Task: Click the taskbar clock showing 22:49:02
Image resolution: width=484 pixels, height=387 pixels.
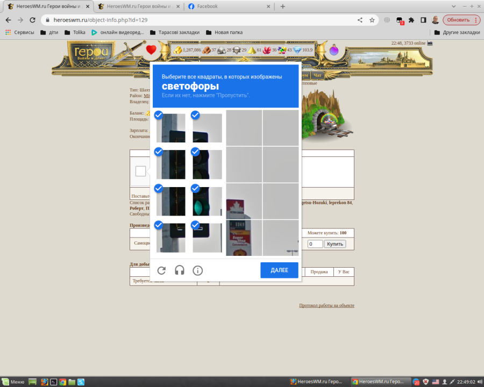Action: tap(466, 382)
